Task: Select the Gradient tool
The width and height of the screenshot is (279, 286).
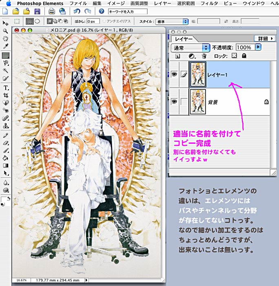Action: [x=5, y=165]
